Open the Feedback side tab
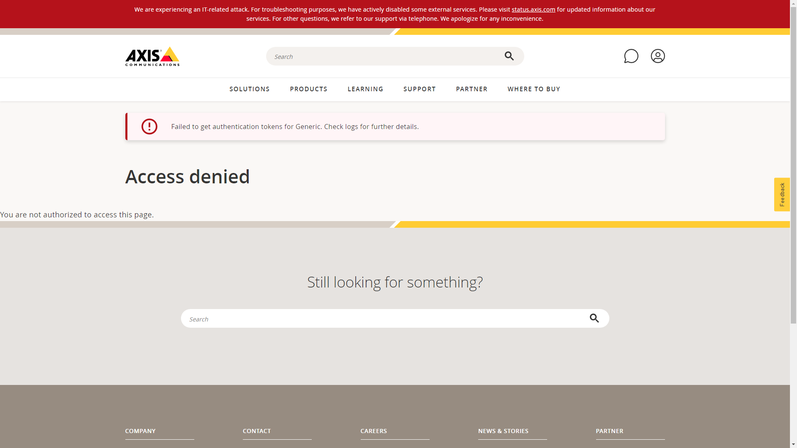This screenshot has width=797, height=448. [x=782, y=195]
